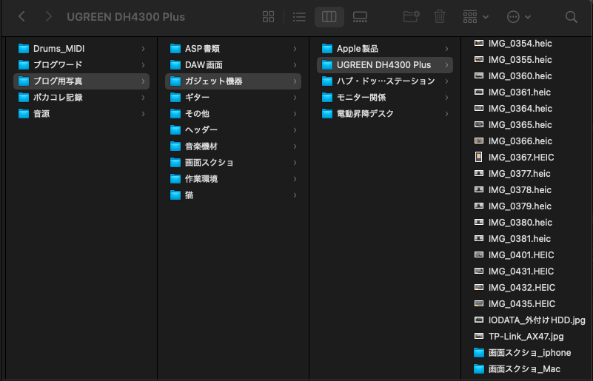This screenshot has height=381, width=593.
Task: Select the Drums_MIDI folder
Action: pyautogui.click(x=58, y=49)
